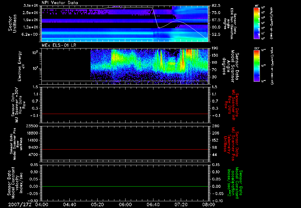Click the 08:00 time axis label
Viewport: 301px width, 208px height.
[209, 204]
